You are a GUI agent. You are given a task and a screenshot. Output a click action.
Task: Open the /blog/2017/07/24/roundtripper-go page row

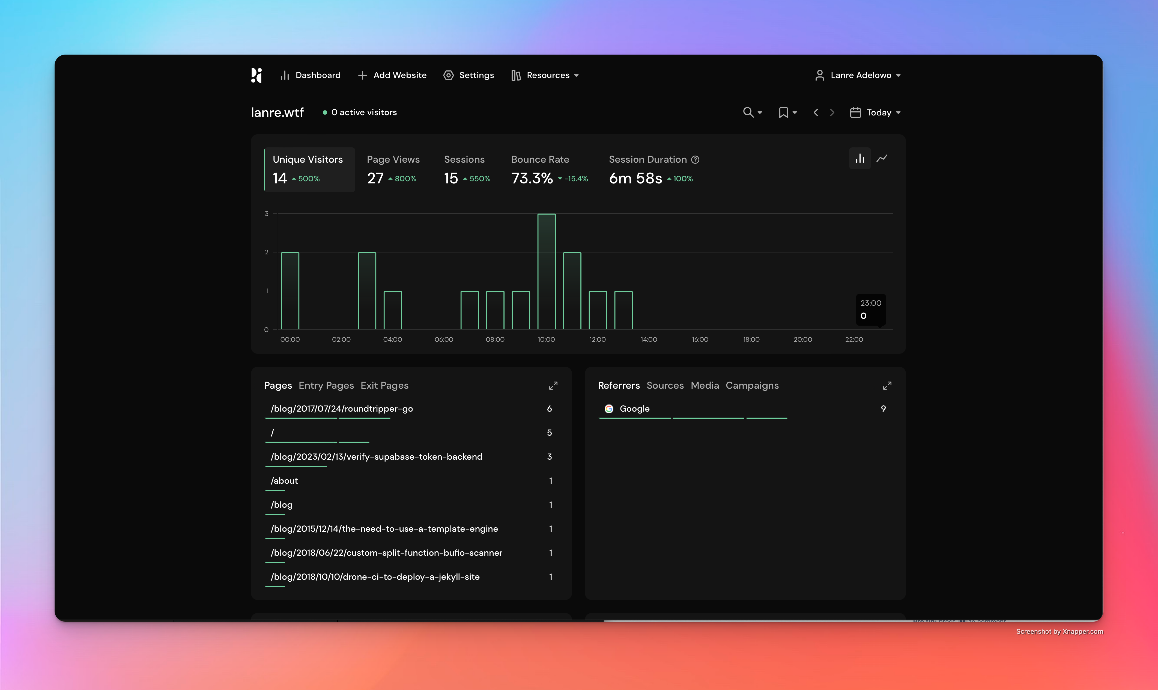coord(411,409)
